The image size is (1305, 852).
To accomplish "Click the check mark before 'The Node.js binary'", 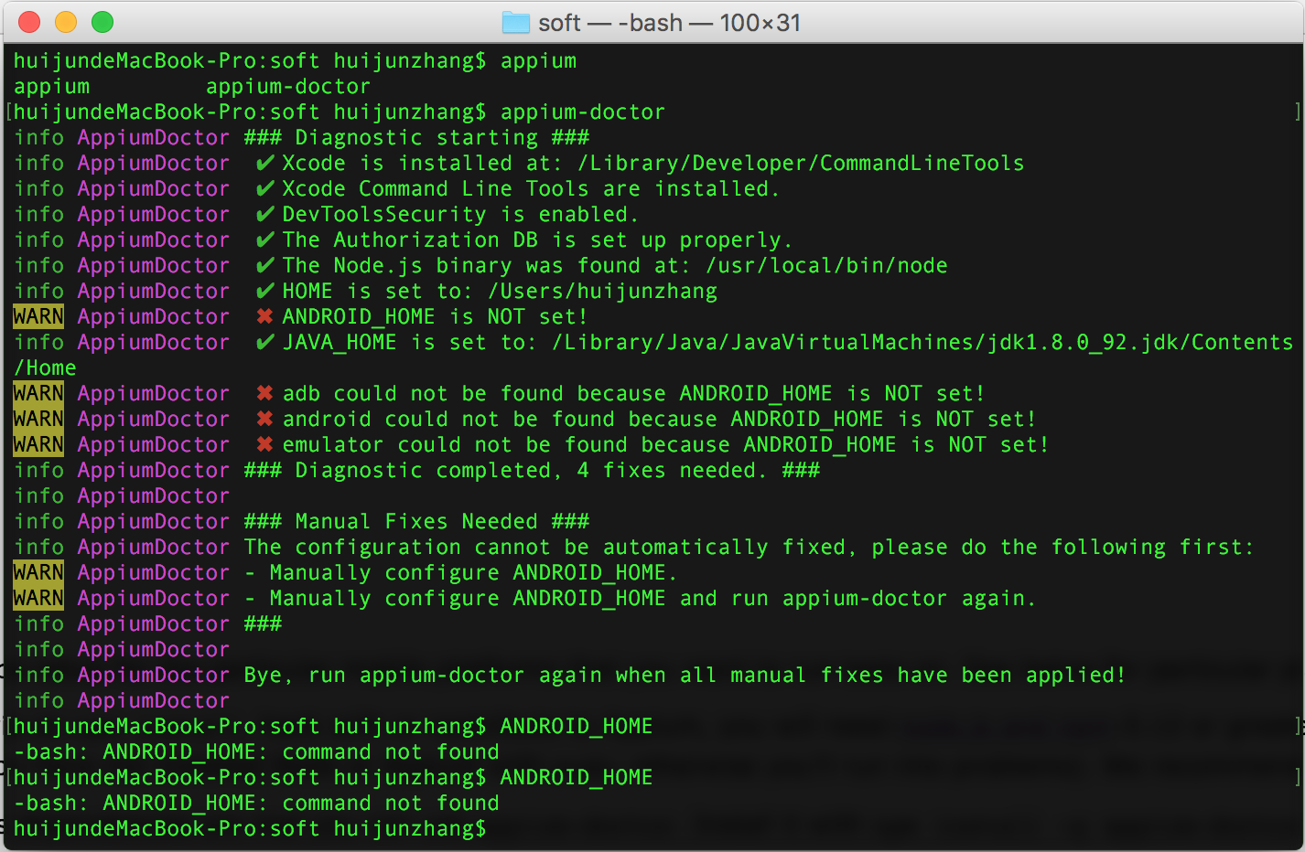I will 265,265.
